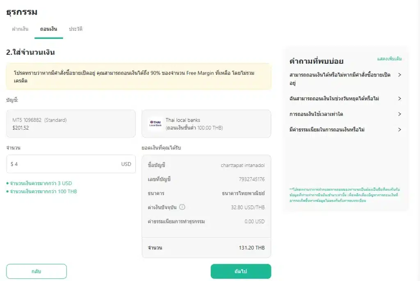Switch to the ฝากเงิน deposit tab

(20, 29)
